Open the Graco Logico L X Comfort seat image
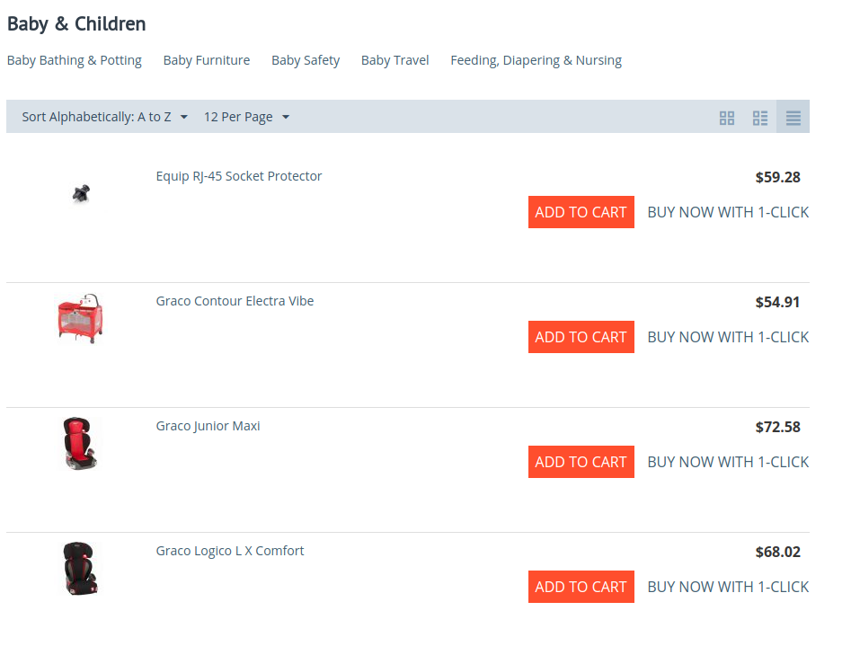Viewport: 860px width, 655px height. pyautogui.click(x=81, y=569)
